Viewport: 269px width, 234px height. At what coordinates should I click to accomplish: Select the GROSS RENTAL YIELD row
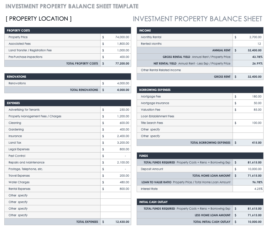click(x=200, y=57)
